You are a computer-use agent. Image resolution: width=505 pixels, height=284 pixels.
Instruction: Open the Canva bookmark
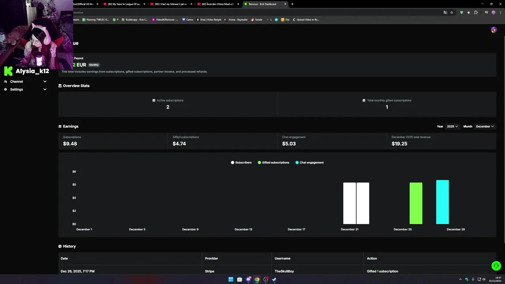[188, 20]
